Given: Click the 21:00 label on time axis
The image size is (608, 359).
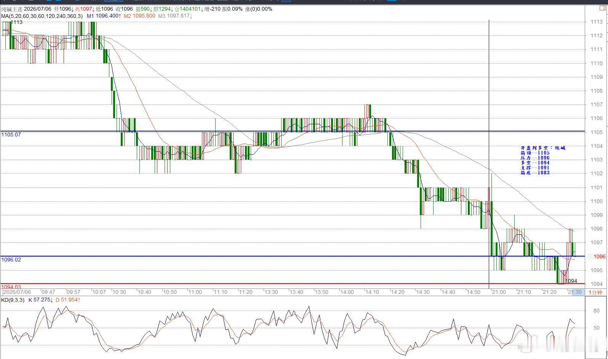Looking at the screenshot, I should point(499,292).
